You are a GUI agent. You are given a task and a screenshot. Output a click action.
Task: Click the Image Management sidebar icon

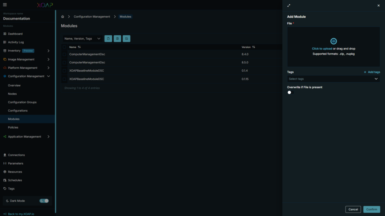(5, 59)
